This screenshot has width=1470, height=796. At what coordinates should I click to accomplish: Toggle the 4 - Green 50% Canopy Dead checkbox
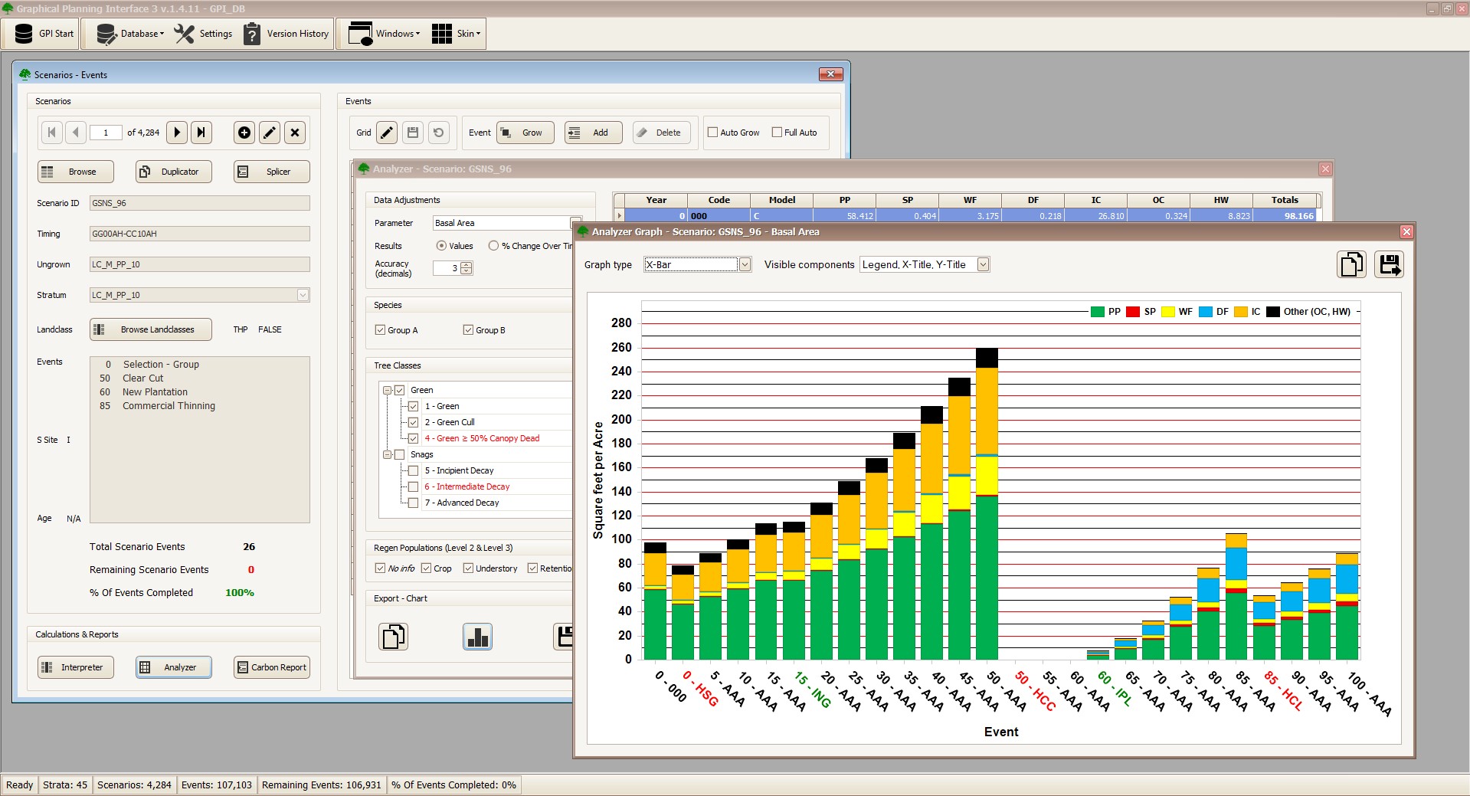414,438
